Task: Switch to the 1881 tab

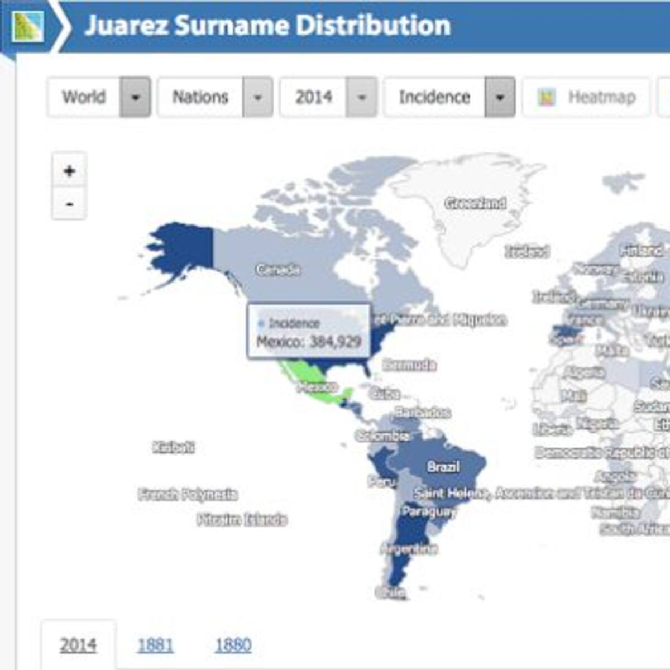Action: (x=155, y=645)
